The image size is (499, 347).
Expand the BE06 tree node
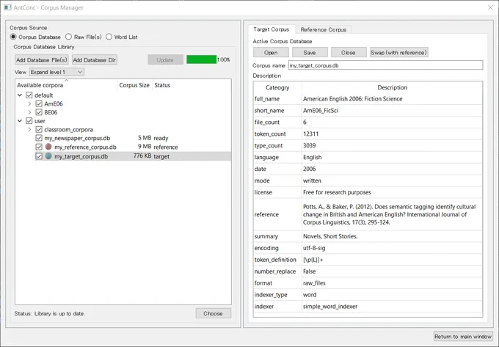click(x=29, y=112)
